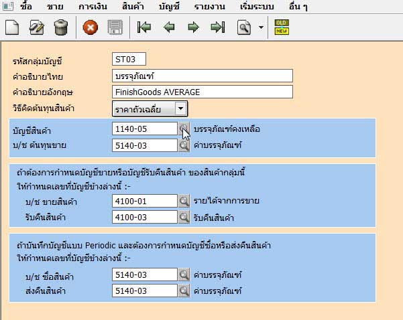
Task: Open the บัญชี menu
Action: tap(169, 6)
